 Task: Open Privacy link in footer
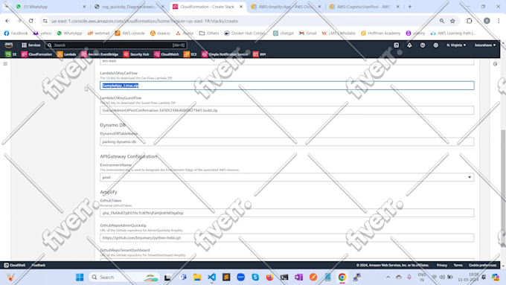coord(442,266)
